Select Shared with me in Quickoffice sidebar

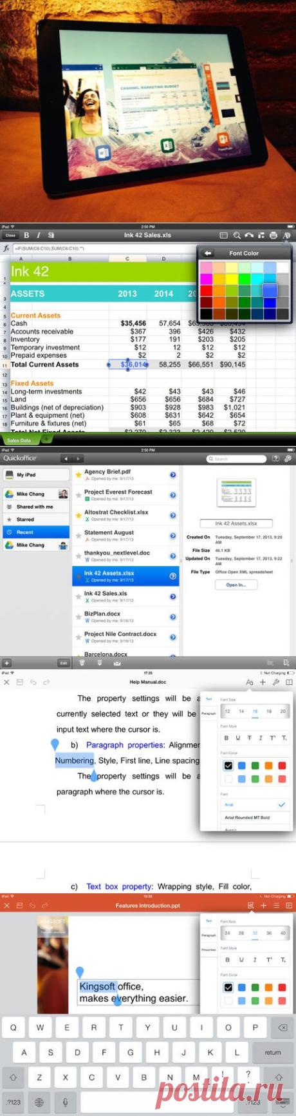(x=35, y=507)
